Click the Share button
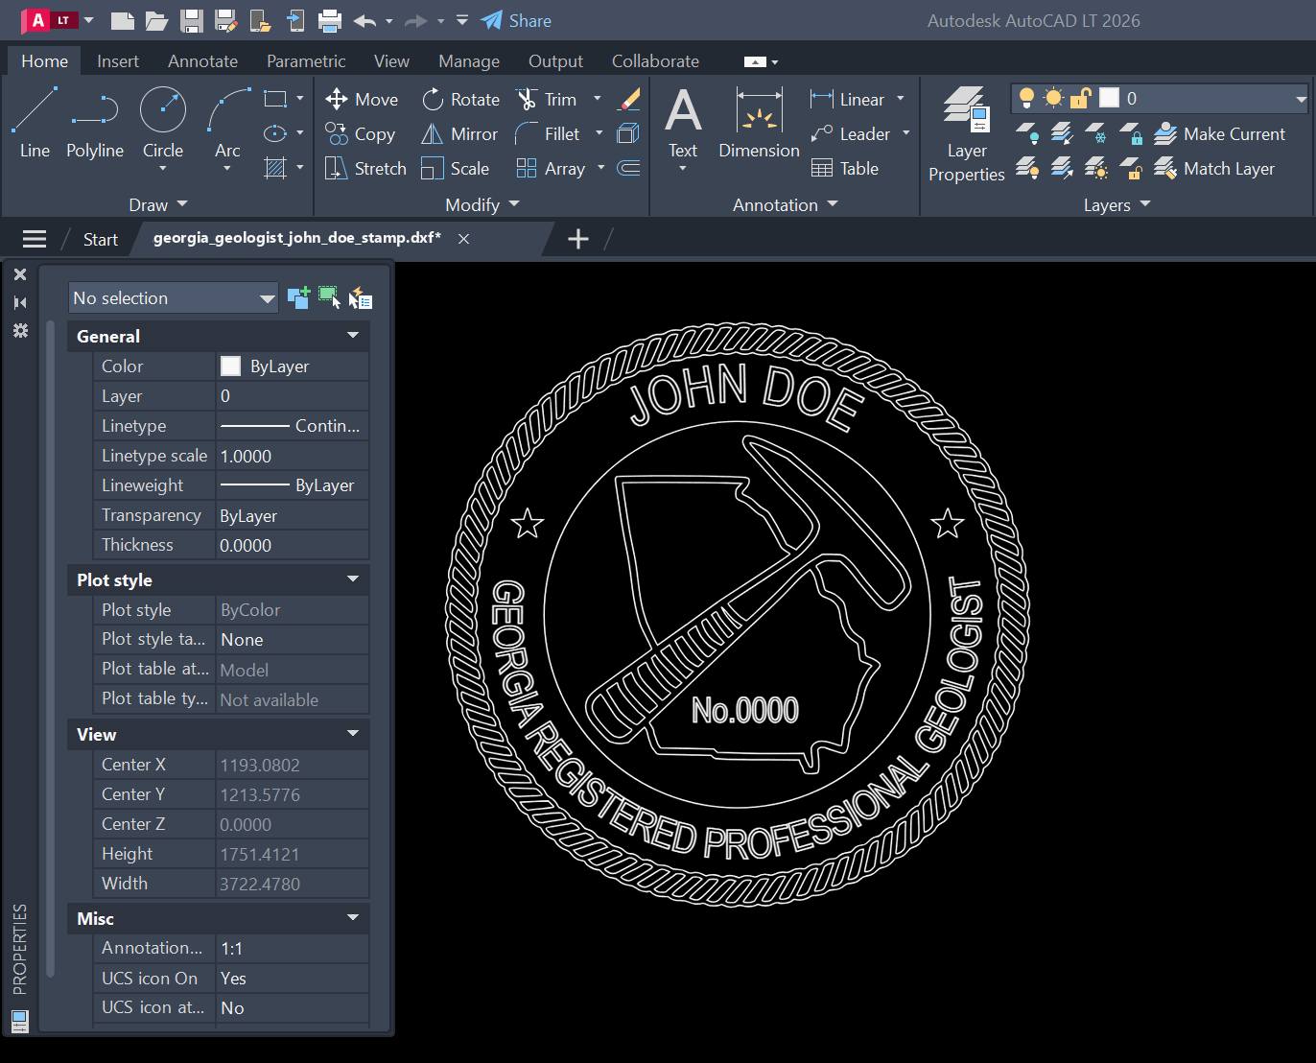The width and height of the screenshot is (1316, 1063). coord(516,20)
